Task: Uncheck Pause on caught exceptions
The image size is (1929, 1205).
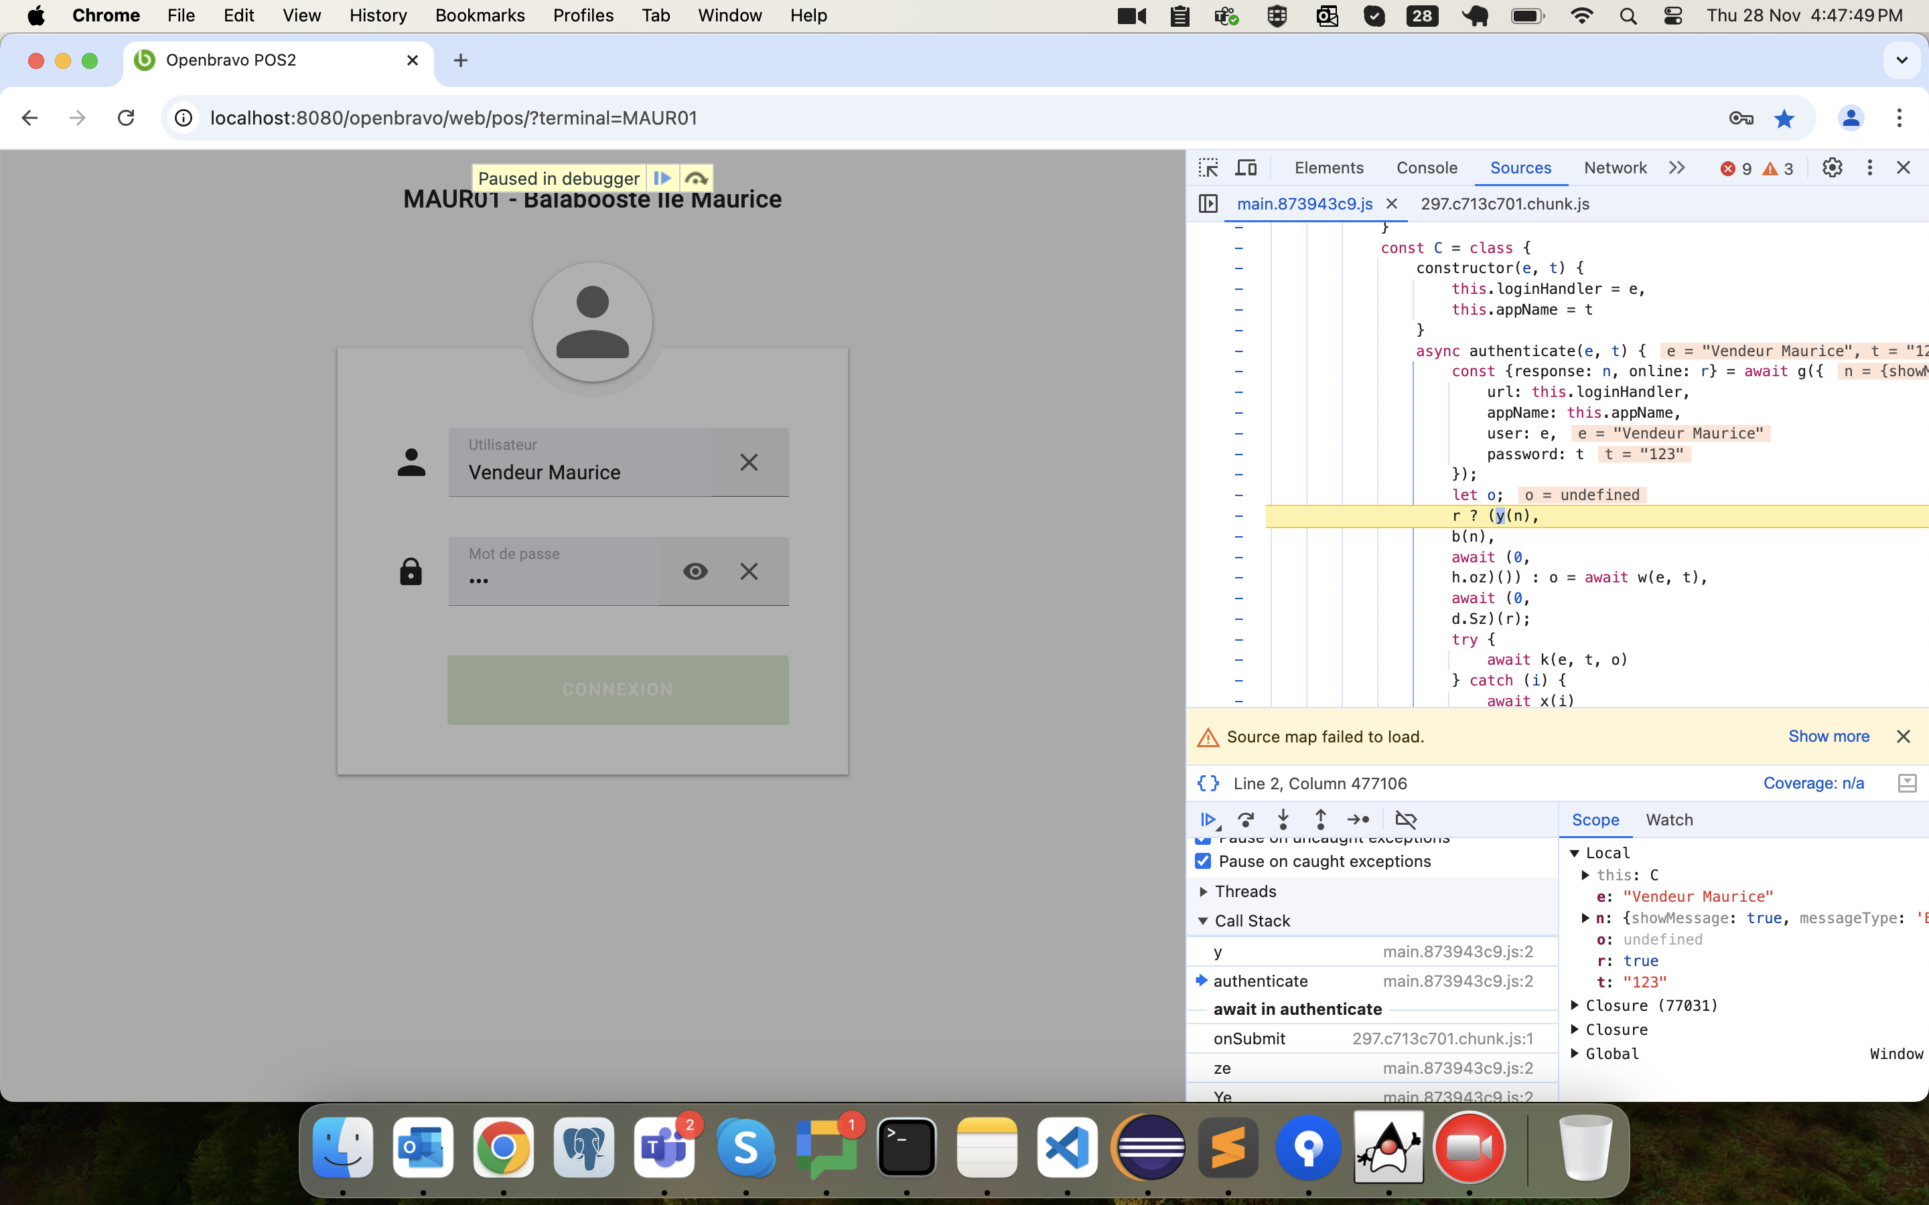Action: point(1203,862)
